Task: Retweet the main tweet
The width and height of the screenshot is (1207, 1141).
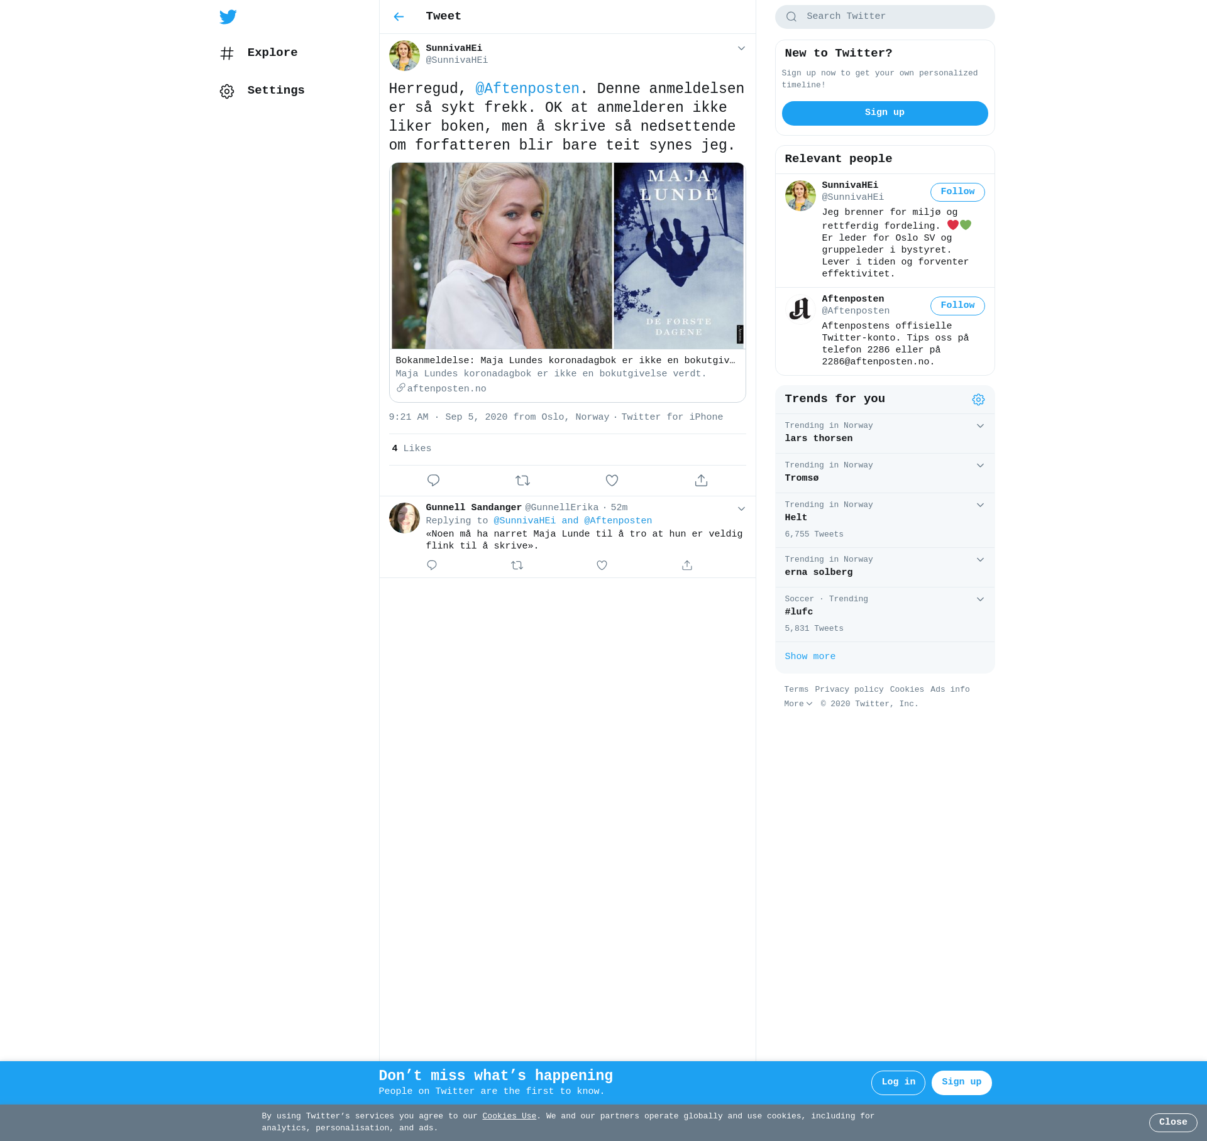Action: [522, 481]
